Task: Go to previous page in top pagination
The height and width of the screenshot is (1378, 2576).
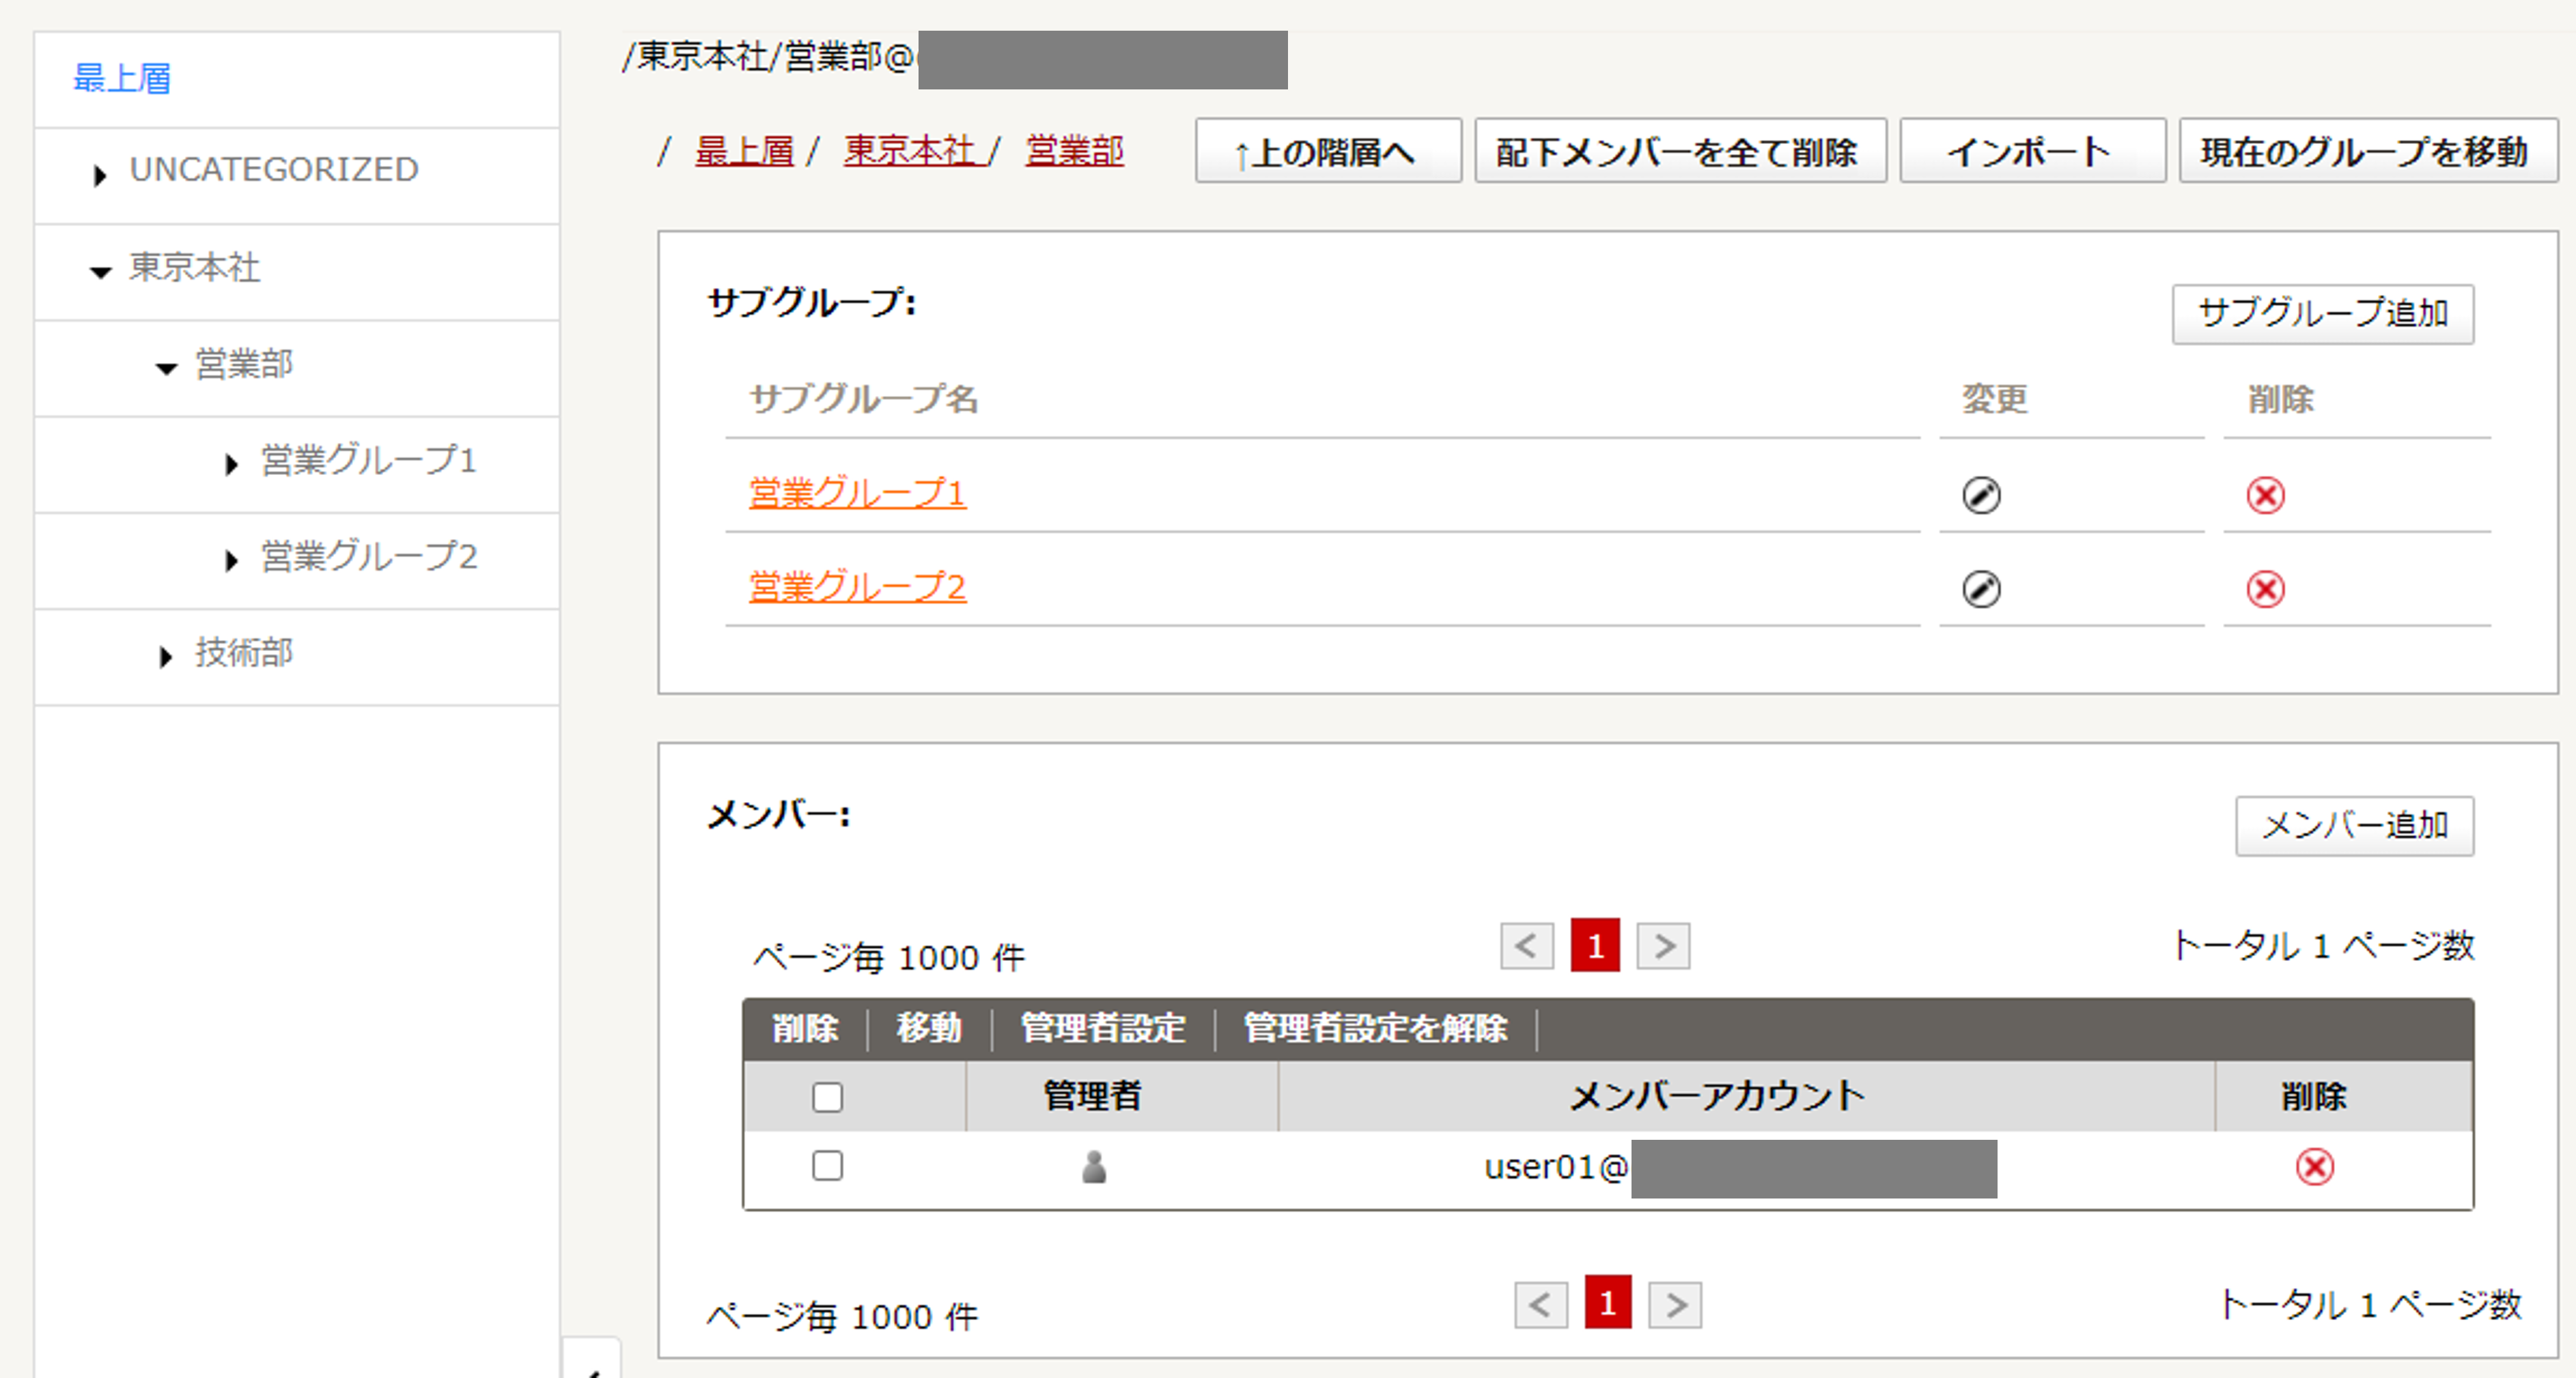Action: [x=1526, y=945]
